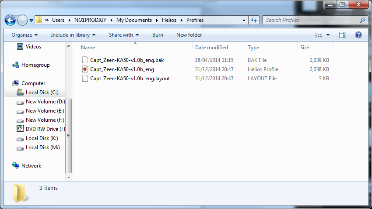Expand arrow after Users in breadcrumb

coord(69,21)
